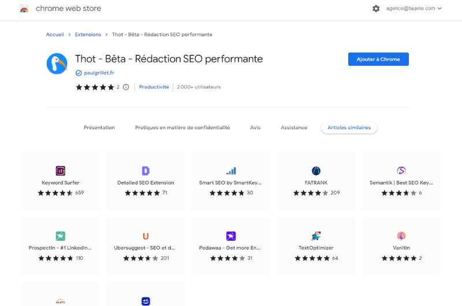The image size is (462, 306).
Task: Click the Keyword Surfer 659 ratings stars
Action: [55, 193]
